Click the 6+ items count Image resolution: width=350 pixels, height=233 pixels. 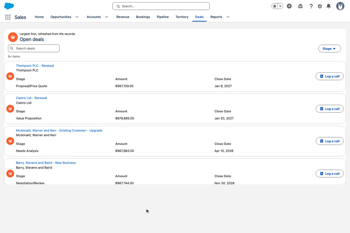(14, 56)
